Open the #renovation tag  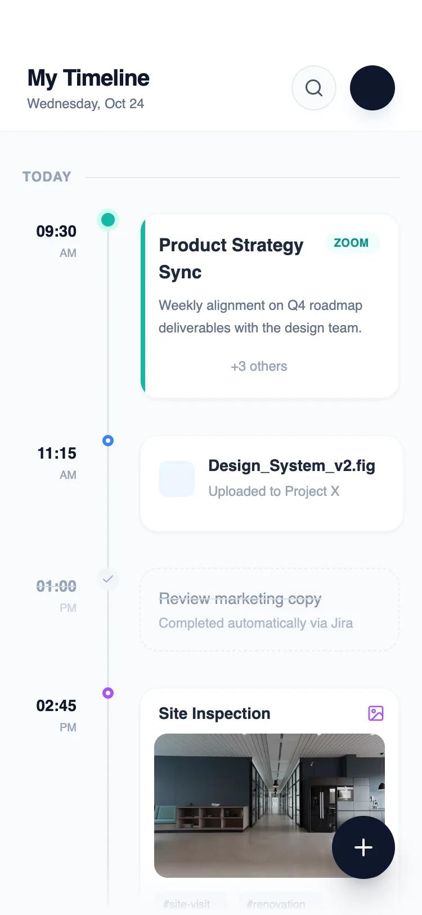click(276, 904)
